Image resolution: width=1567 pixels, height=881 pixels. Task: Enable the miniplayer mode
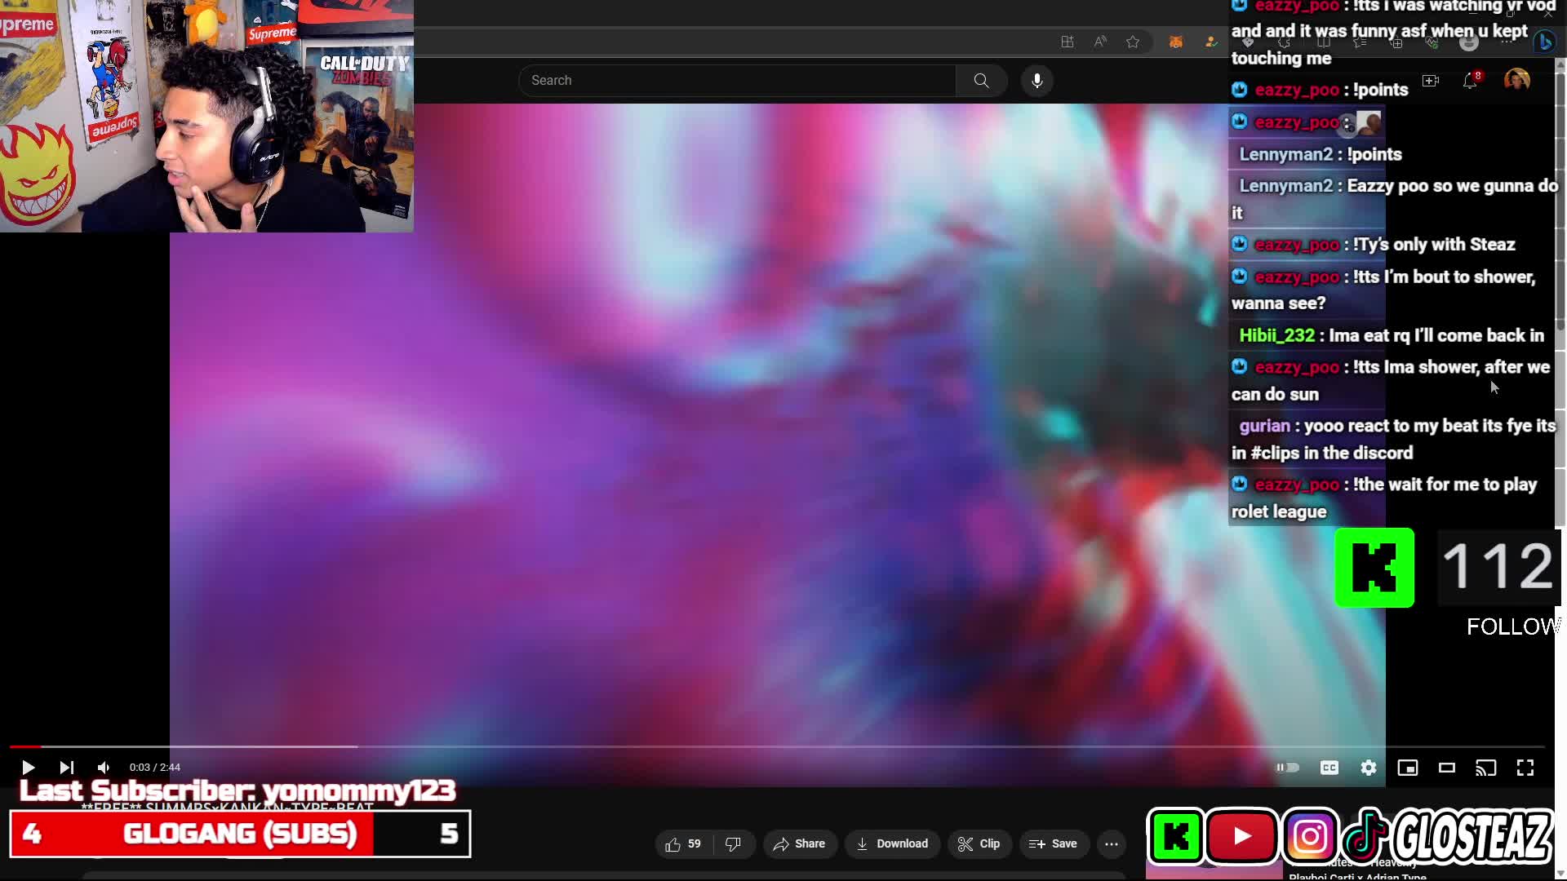1408,768
